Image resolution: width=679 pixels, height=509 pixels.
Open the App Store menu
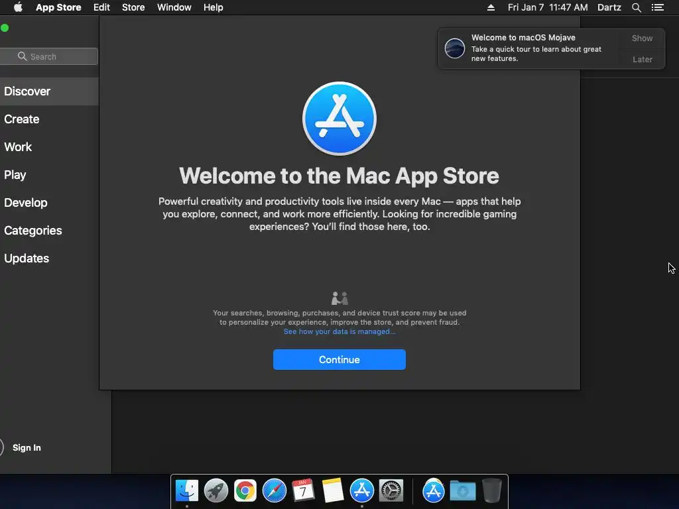[58, 7]
